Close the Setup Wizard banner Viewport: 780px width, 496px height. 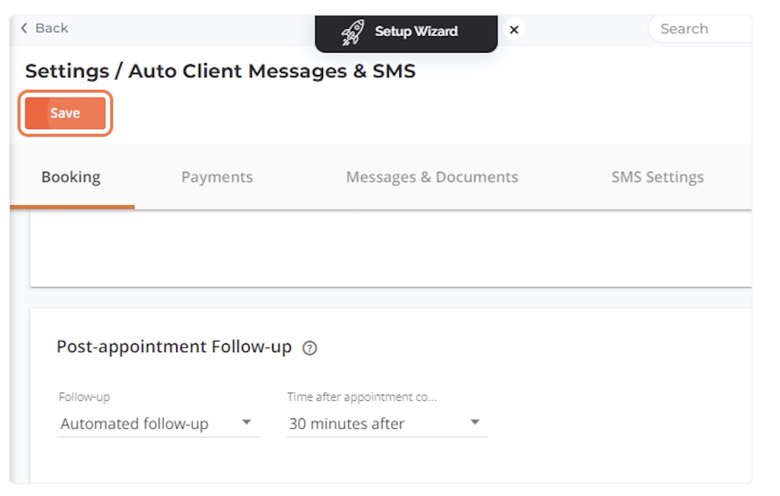point(514,30)
